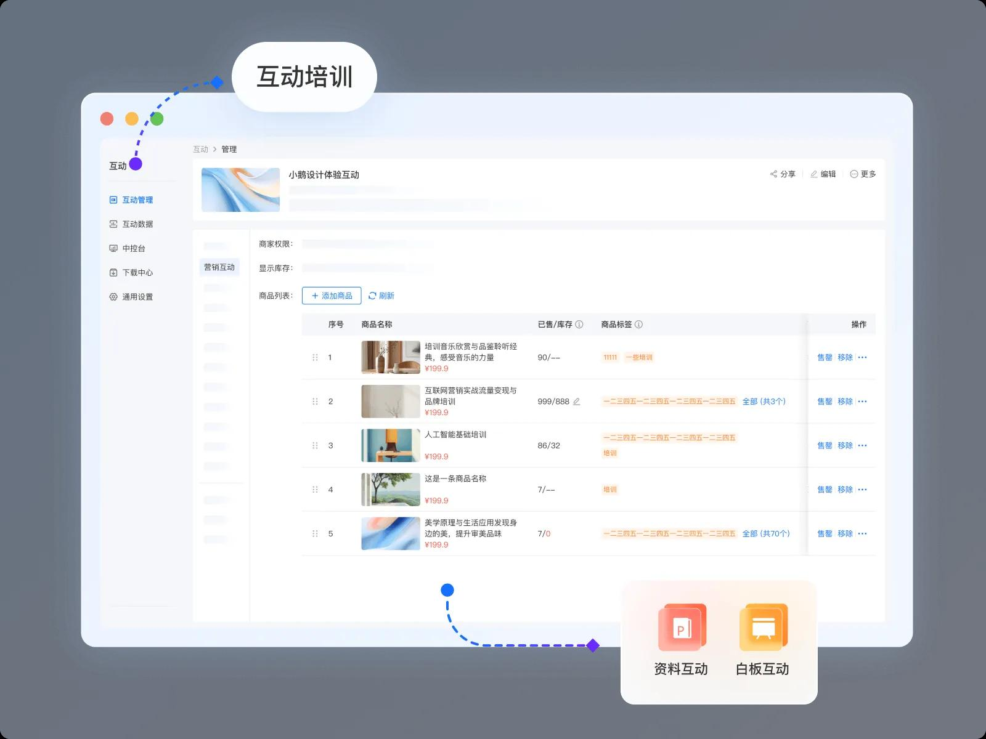Open the 更多 dropdown menu
The image size is (986, 739).
click(862, 174)
